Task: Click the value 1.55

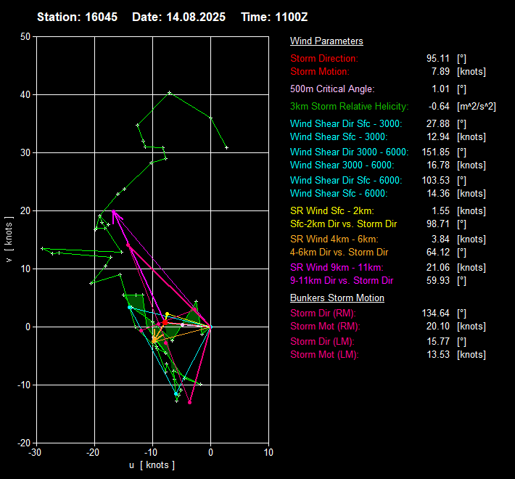Action: (440, 211)
